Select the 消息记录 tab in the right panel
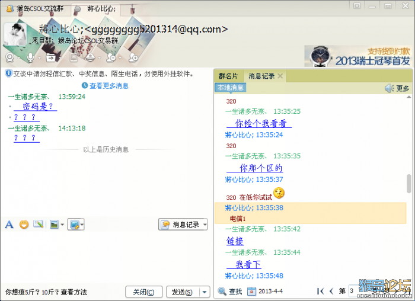The width and height of the screenshot is (415, 301). coord(261,76)
